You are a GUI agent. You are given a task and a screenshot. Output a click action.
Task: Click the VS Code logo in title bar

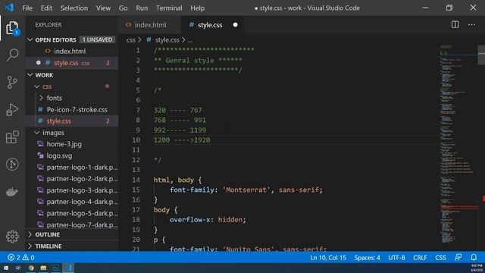pos(9,8)
